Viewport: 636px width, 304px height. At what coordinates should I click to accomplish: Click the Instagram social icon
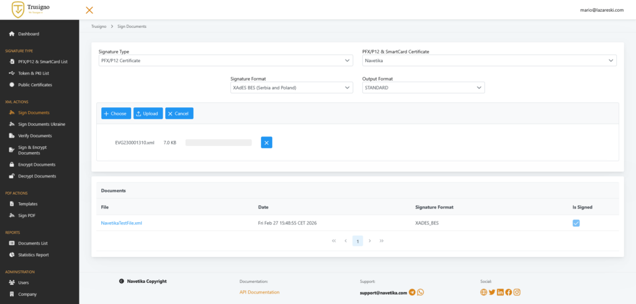tap(516, 292)
